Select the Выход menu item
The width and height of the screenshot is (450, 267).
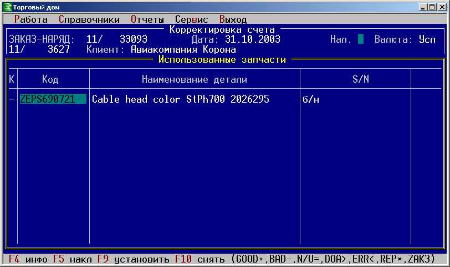233,19
